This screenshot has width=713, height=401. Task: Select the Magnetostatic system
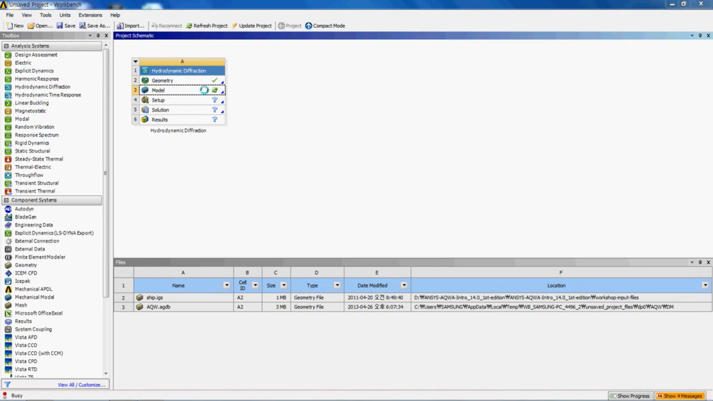point(30,111)
